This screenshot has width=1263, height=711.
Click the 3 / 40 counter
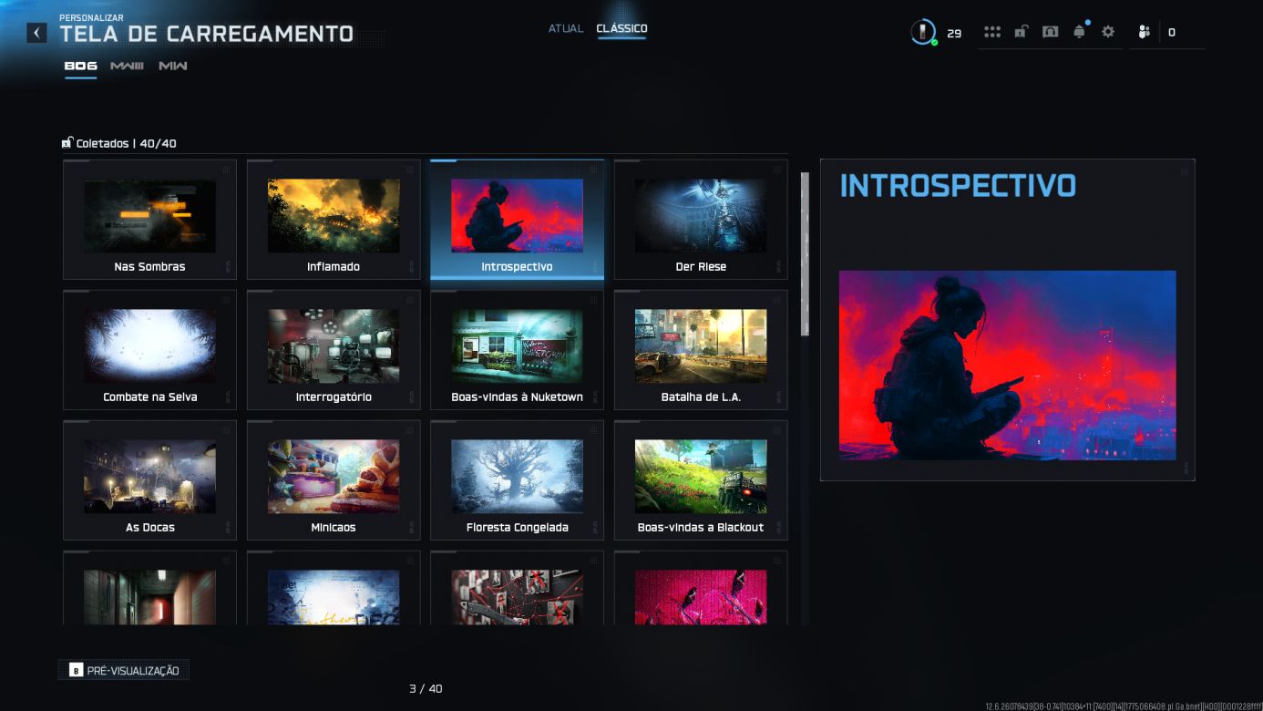pyautogui.click(x=426, y=688)
